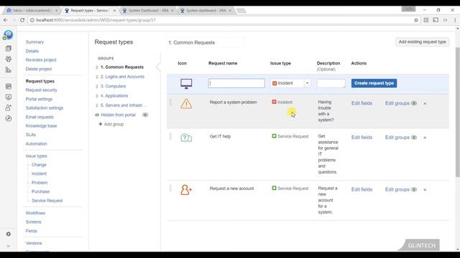The image size is (460, 258).
Task: Click plus icon to add group
Action: (x=101, y=124)
